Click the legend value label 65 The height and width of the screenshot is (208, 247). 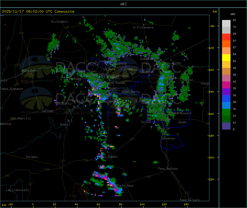point(234,34)
